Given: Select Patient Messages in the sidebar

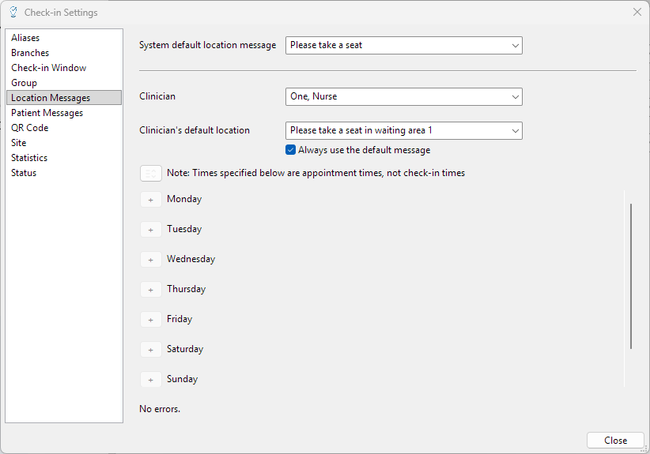Looking at the screenshot, I should click(47, 113).
